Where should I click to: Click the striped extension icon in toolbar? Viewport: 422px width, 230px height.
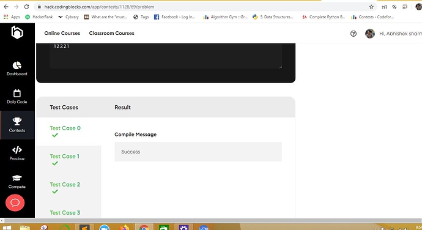(x=394, y=7)
